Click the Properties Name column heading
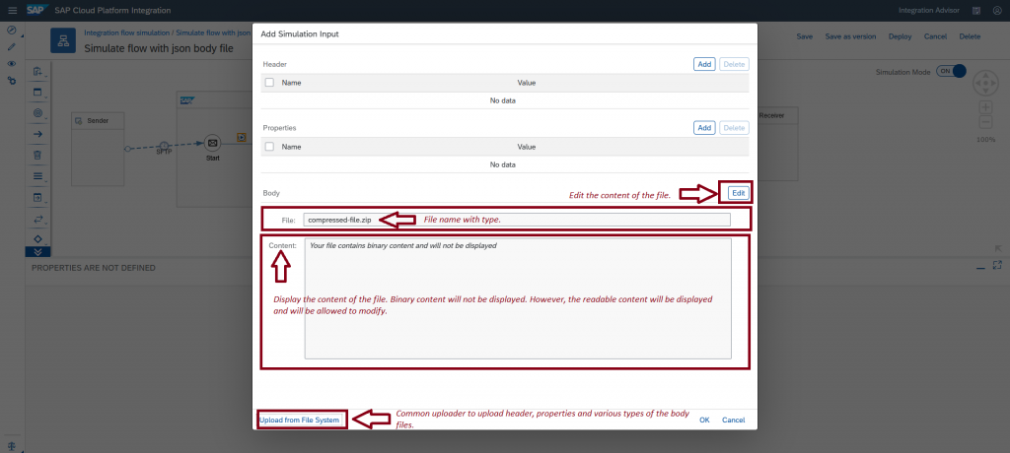Image resolution: width=1010 pixels, height=453 pixels. click(x=291, y=147)
